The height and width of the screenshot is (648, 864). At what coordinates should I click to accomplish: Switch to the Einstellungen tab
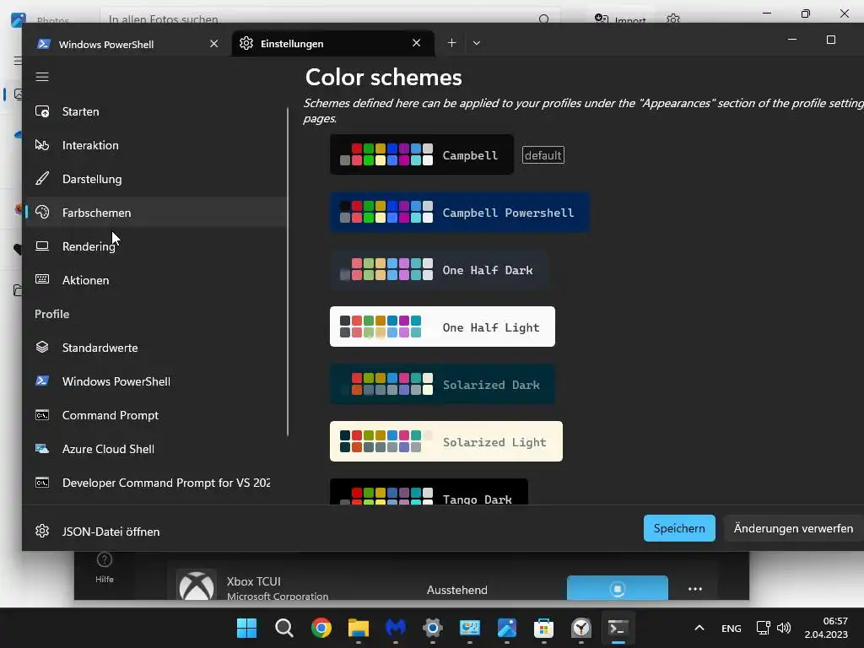332,44
